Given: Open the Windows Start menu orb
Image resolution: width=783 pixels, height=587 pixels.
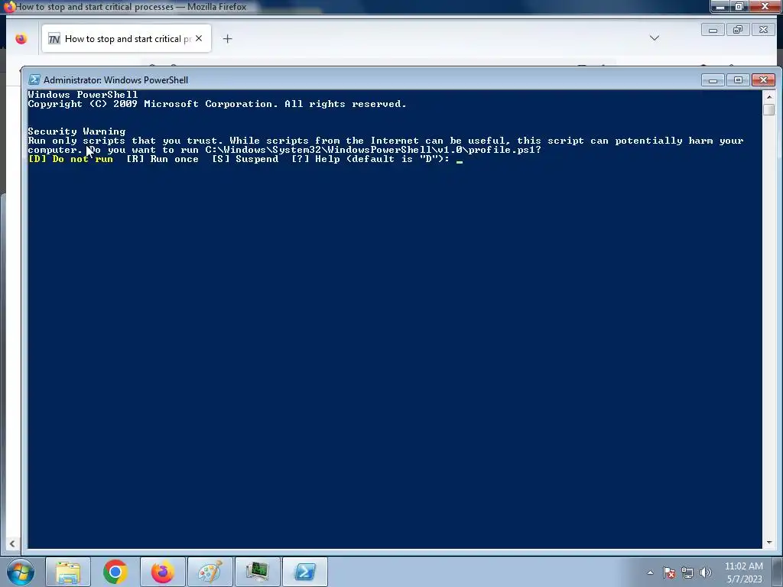Looking at the screenshot, I should [x=21, y=572].
